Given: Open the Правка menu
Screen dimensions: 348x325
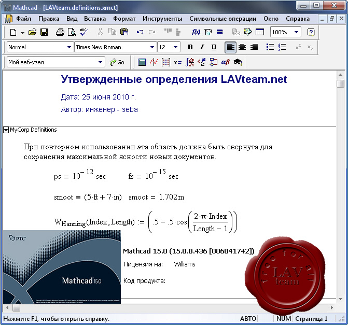Looking at the screenshot, I should click(x=49, y=19).
